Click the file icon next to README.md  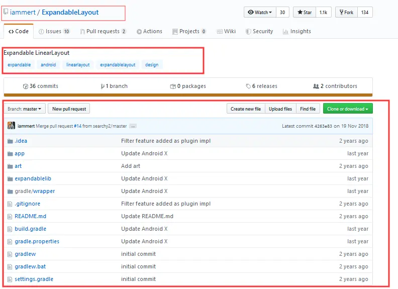10,217
